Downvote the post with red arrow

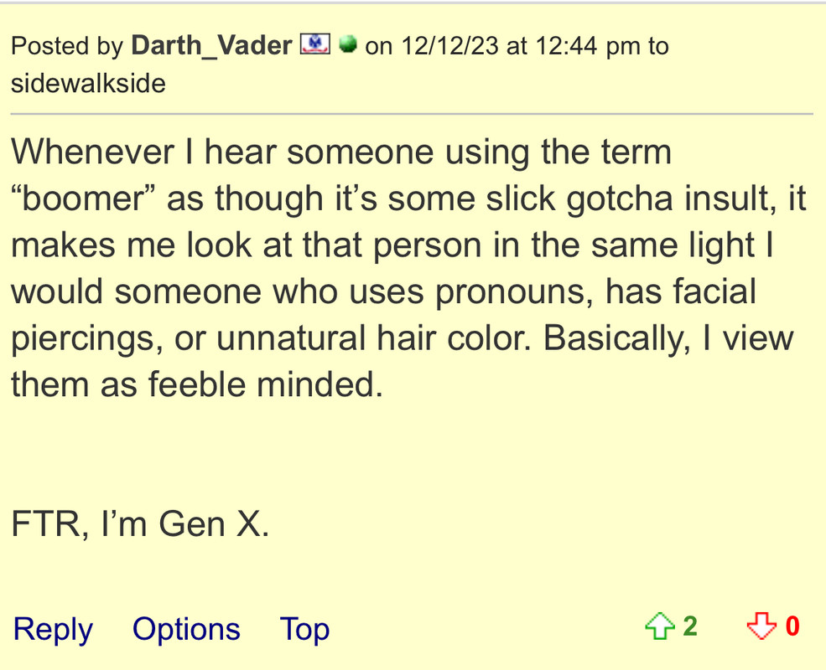pos(761,626)
